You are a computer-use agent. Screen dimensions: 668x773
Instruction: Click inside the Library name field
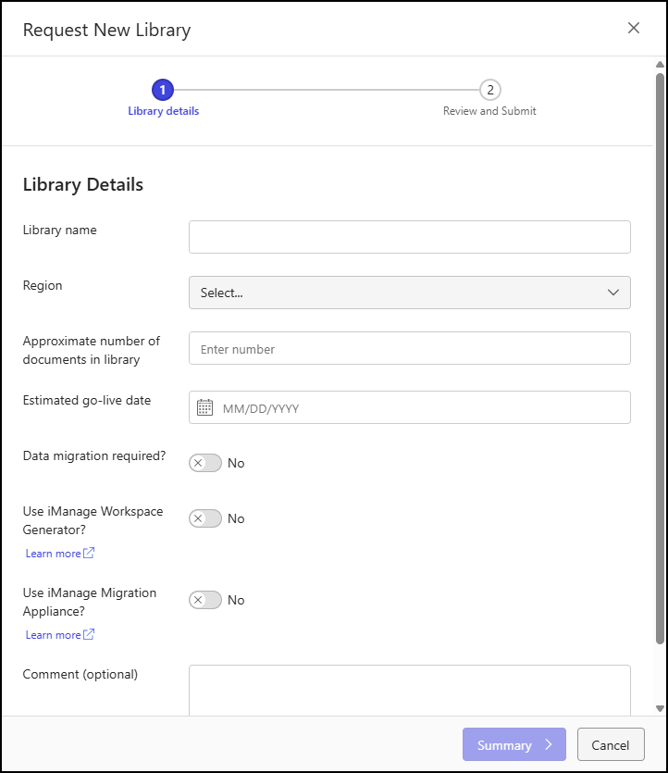410,237
